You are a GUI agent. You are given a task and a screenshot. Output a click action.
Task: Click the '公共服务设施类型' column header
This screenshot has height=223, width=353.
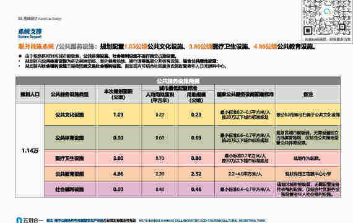click(69, 94)
